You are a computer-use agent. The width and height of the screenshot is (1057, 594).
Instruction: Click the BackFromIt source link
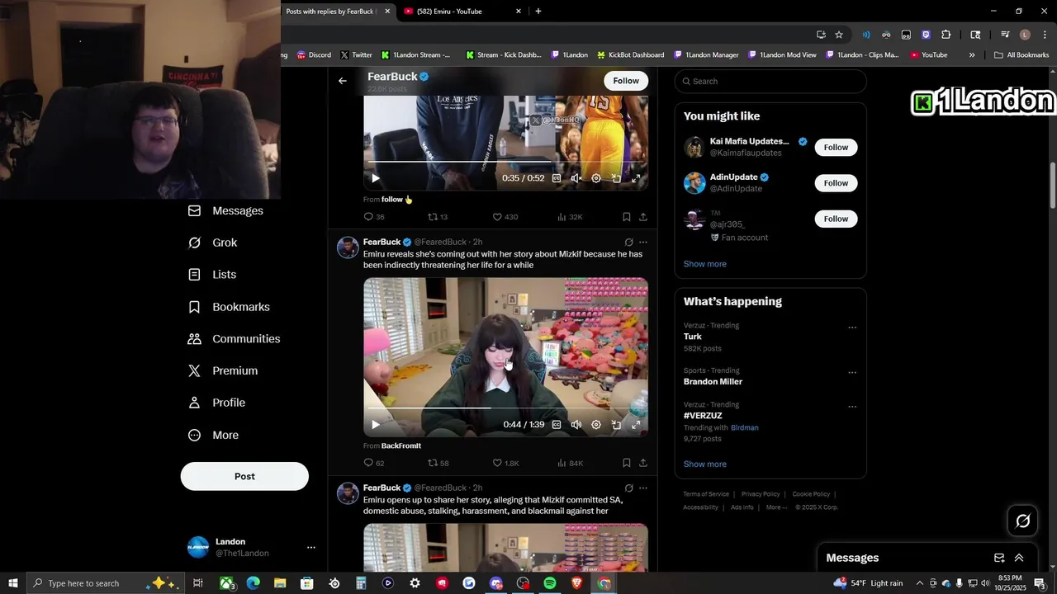401,445
